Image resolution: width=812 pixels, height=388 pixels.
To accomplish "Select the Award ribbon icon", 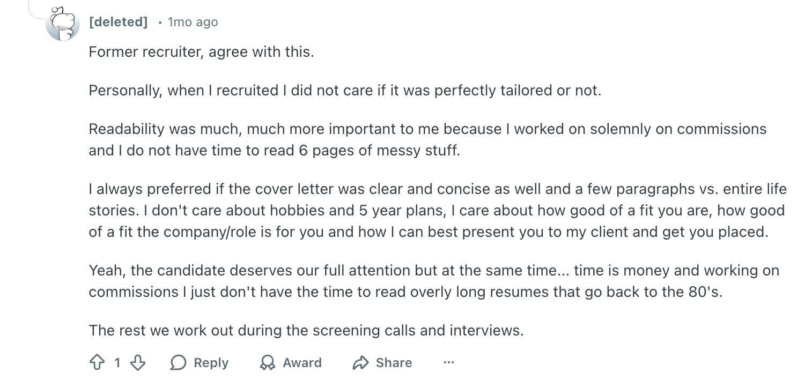I will point(268,362).
